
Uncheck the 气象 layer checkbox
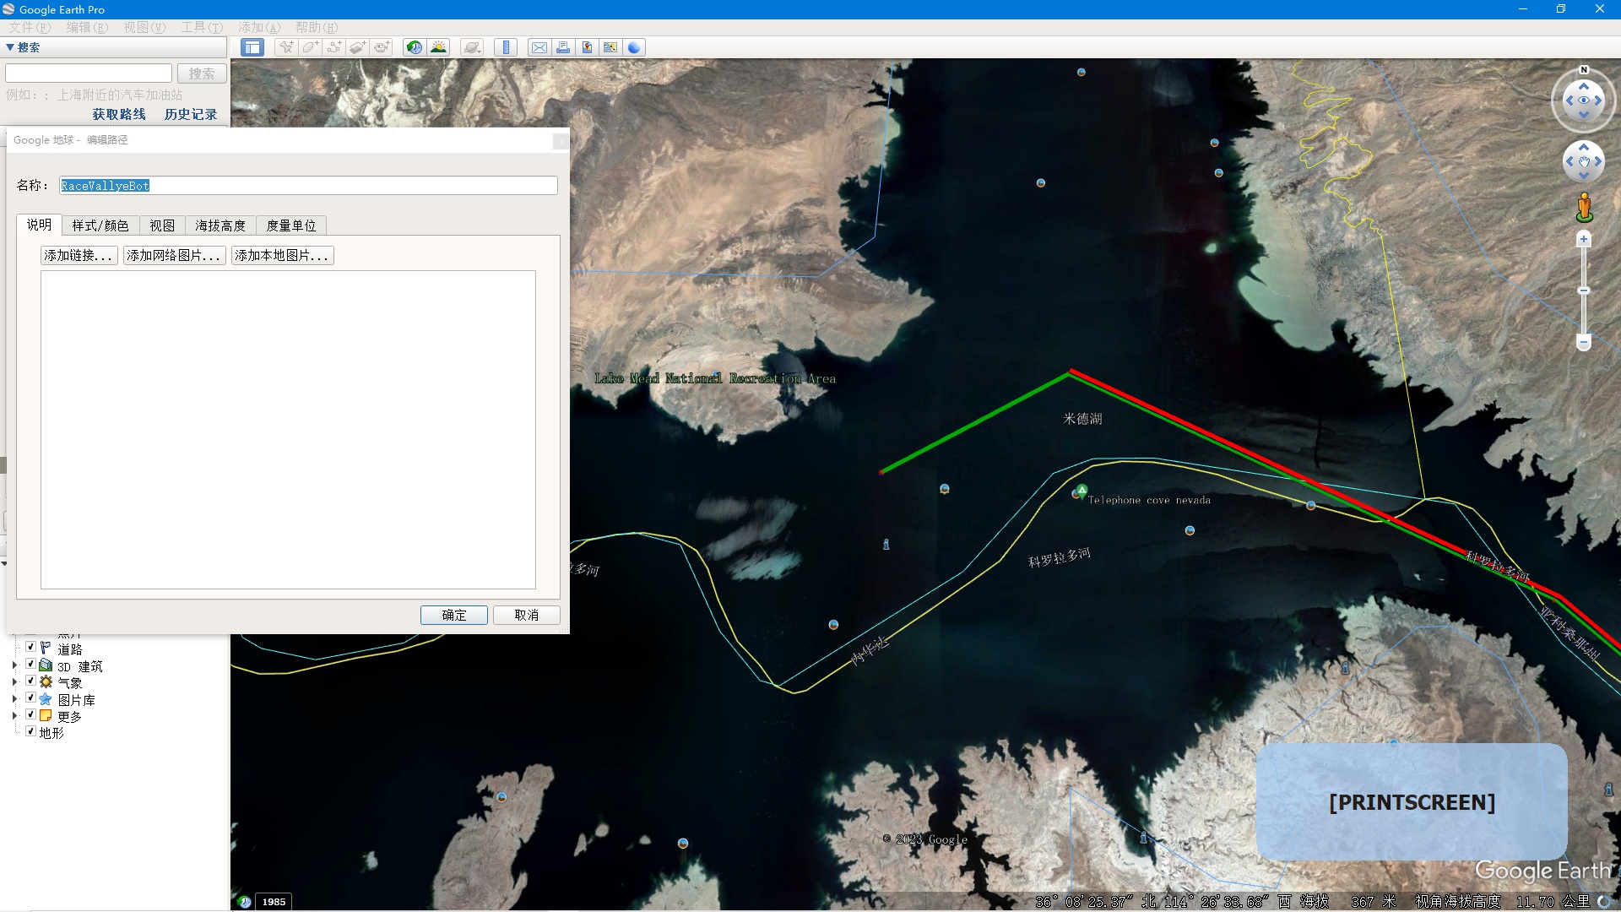coord(30,681)
